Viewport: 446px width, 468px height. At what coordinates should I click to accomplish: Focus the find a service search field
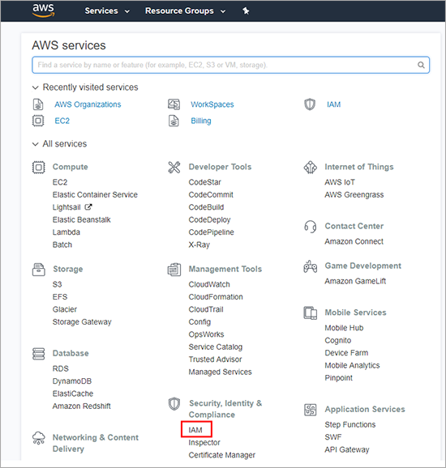tap(230, 65)
